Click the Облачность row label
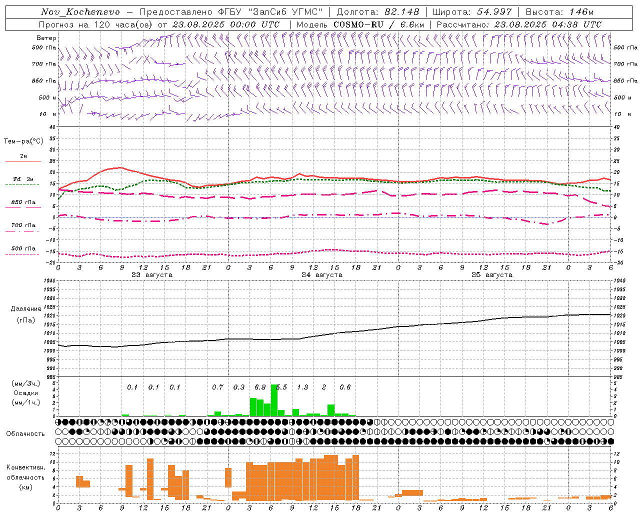Screen dimensions: 640x512 (x=26, y=434)
